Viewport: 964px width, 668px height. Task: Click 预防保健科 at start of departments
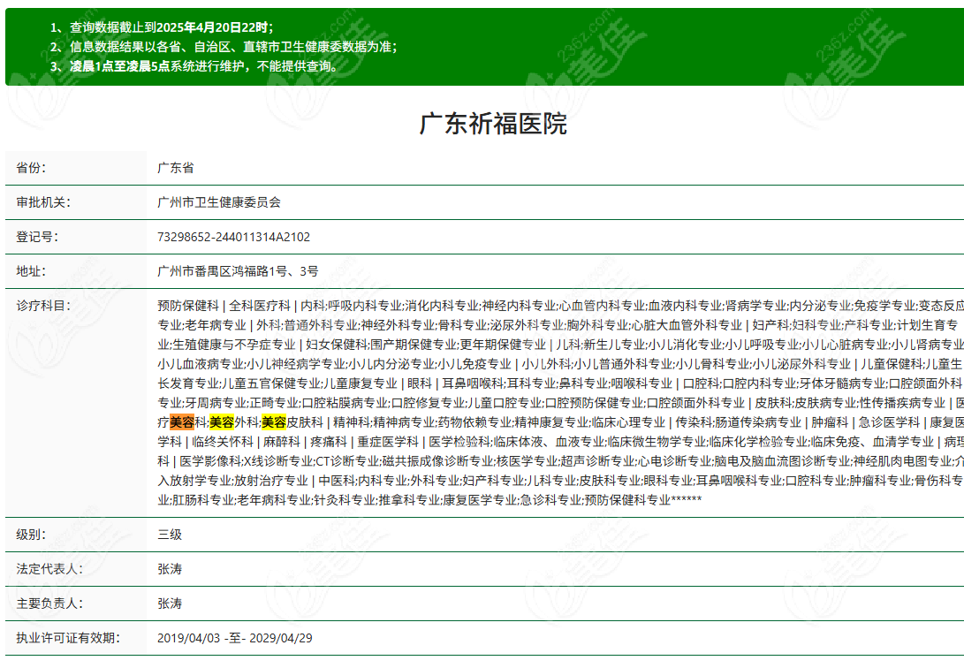(x=188, y=306)
